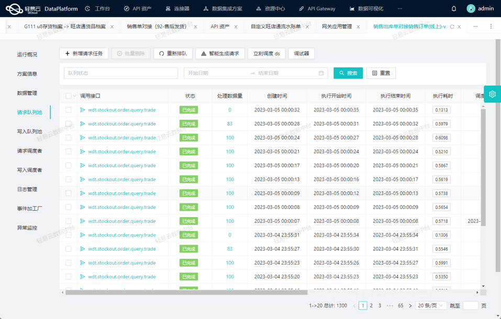Open the top navigation more (···) menu
This screenshot has height=319, width=501.
pyautogui.click(x=400, y=9)
